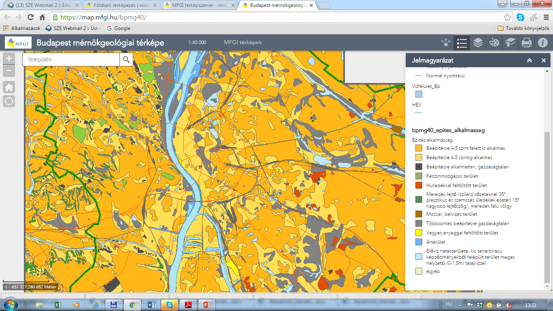
Task: Submit the Település search with magnifier
Action: click(x=126, y=60)
